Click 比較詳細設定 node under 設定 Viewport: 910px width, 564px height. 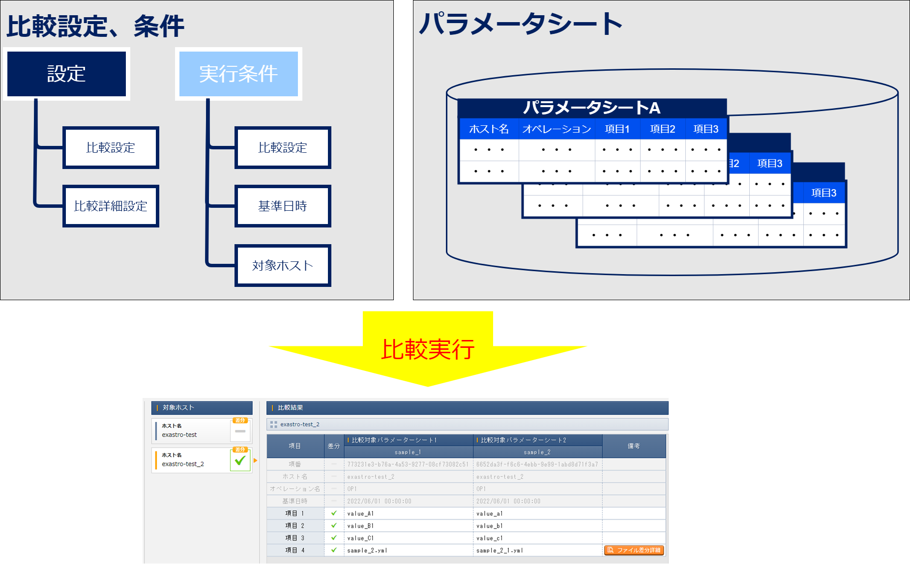111,206
